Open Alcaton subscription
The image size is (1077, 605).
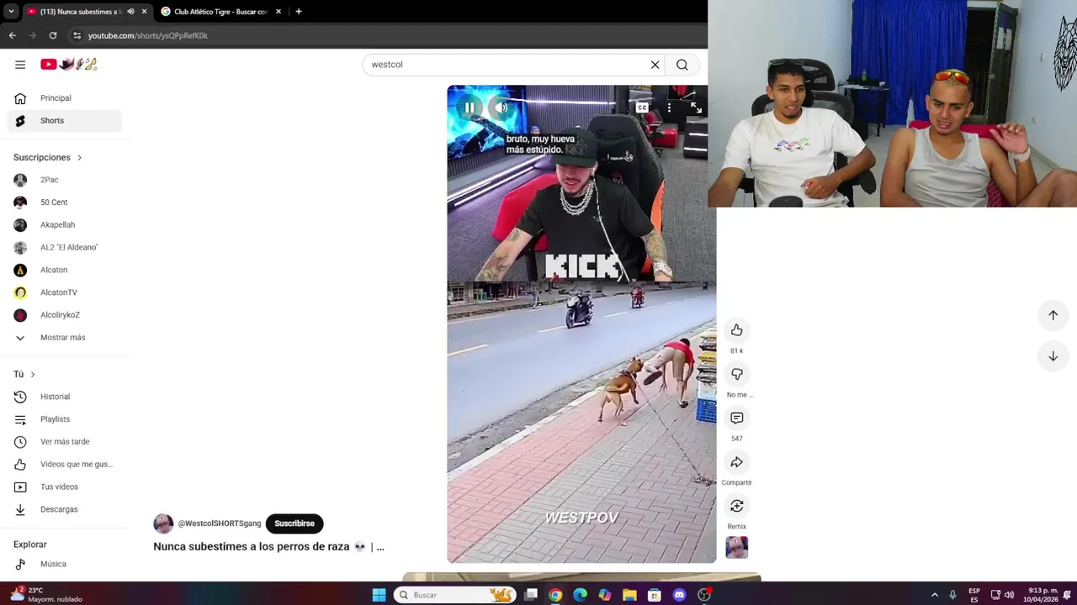(64, 270)
